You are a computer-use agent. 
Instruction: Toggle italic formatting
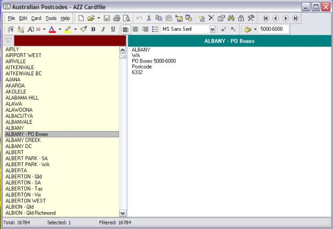[x=103, y=29]
